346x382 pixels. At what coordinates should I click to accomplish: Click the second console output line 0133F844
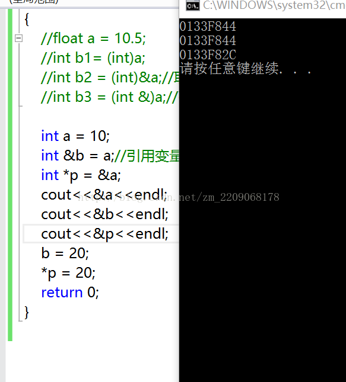point(208,40)
